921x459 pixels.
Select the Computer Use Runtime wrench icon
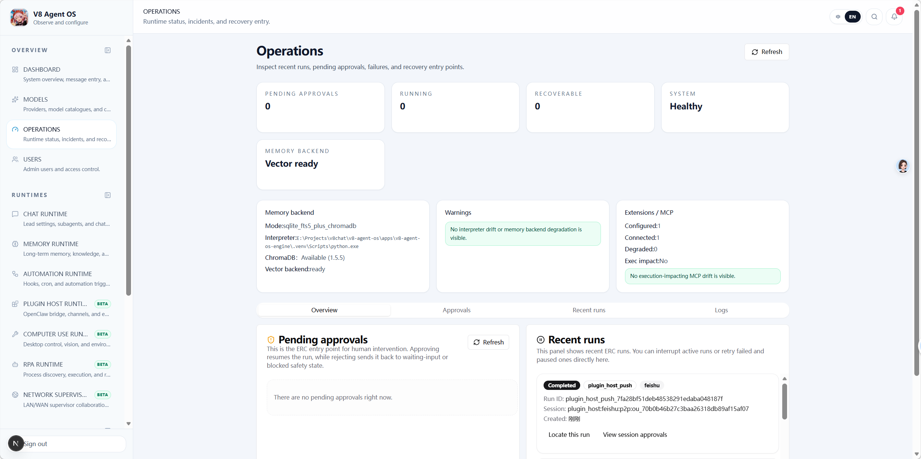[15, 334]
